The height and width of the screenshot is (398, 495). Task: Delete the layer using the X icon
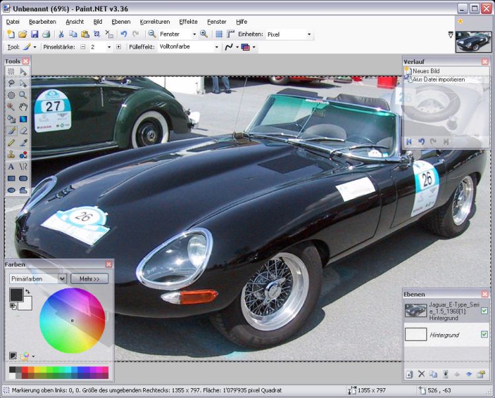coord(422,374)
